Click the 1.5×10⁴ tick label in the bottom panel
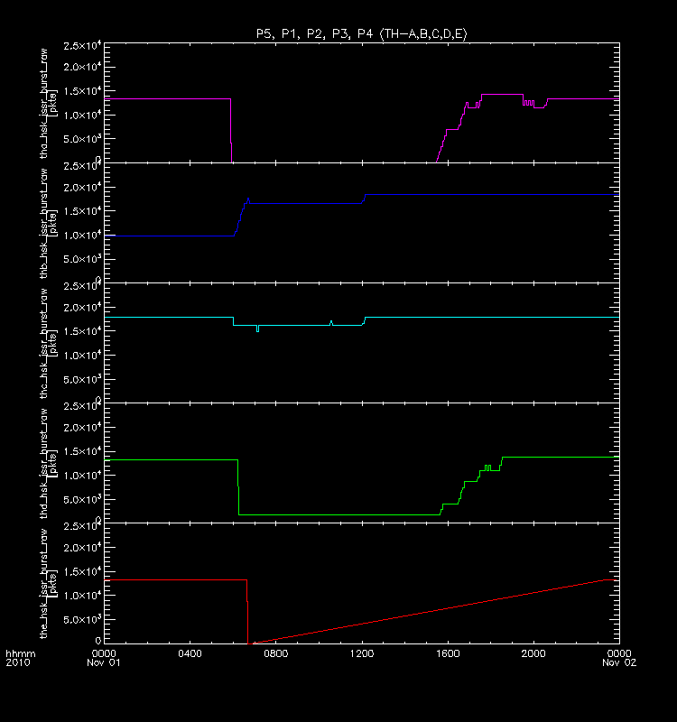This screenshot has height=722, width=677. click(82, 571)
